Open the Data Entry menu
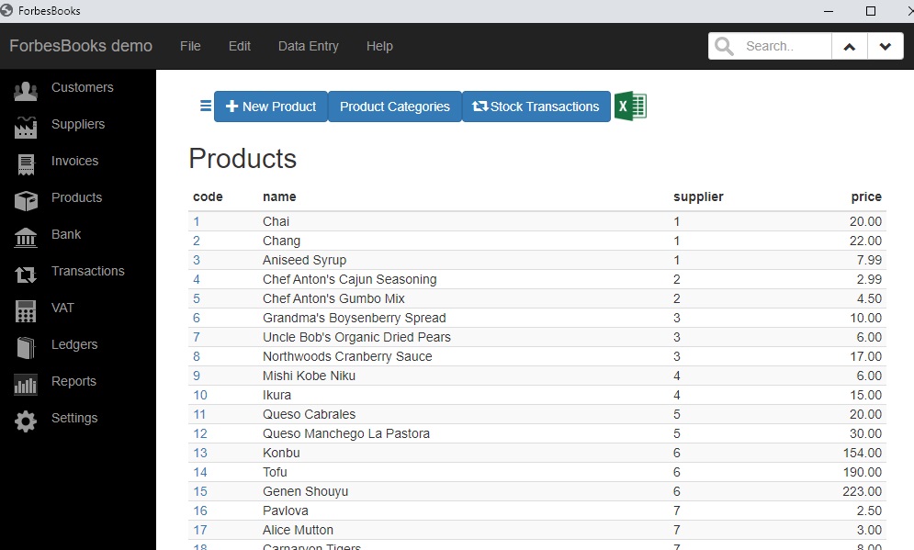This screenshot has height=550, width=914. [309, 46]
